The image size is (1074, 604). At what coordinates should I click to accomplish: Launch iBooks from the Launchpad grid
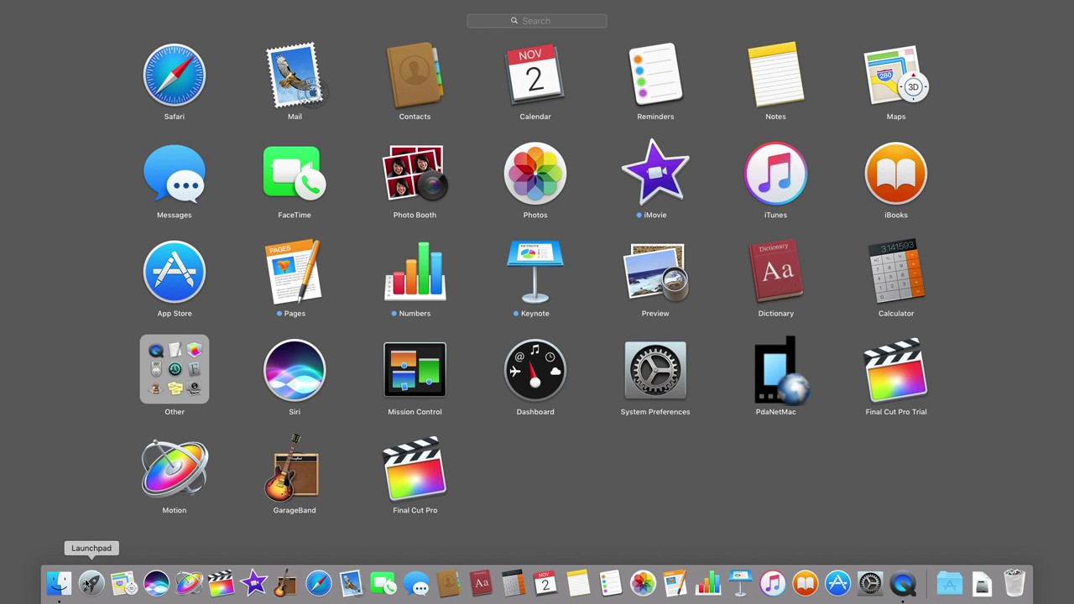[x=896, y=174]
